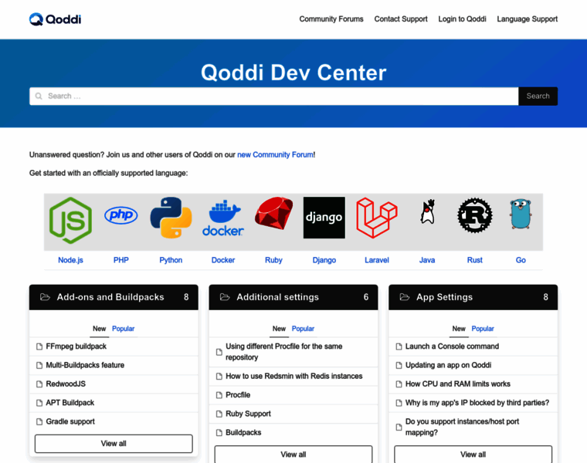The image size is (587, 463).
Task: Select the Java Duke mascot icon
Action: 427,211
